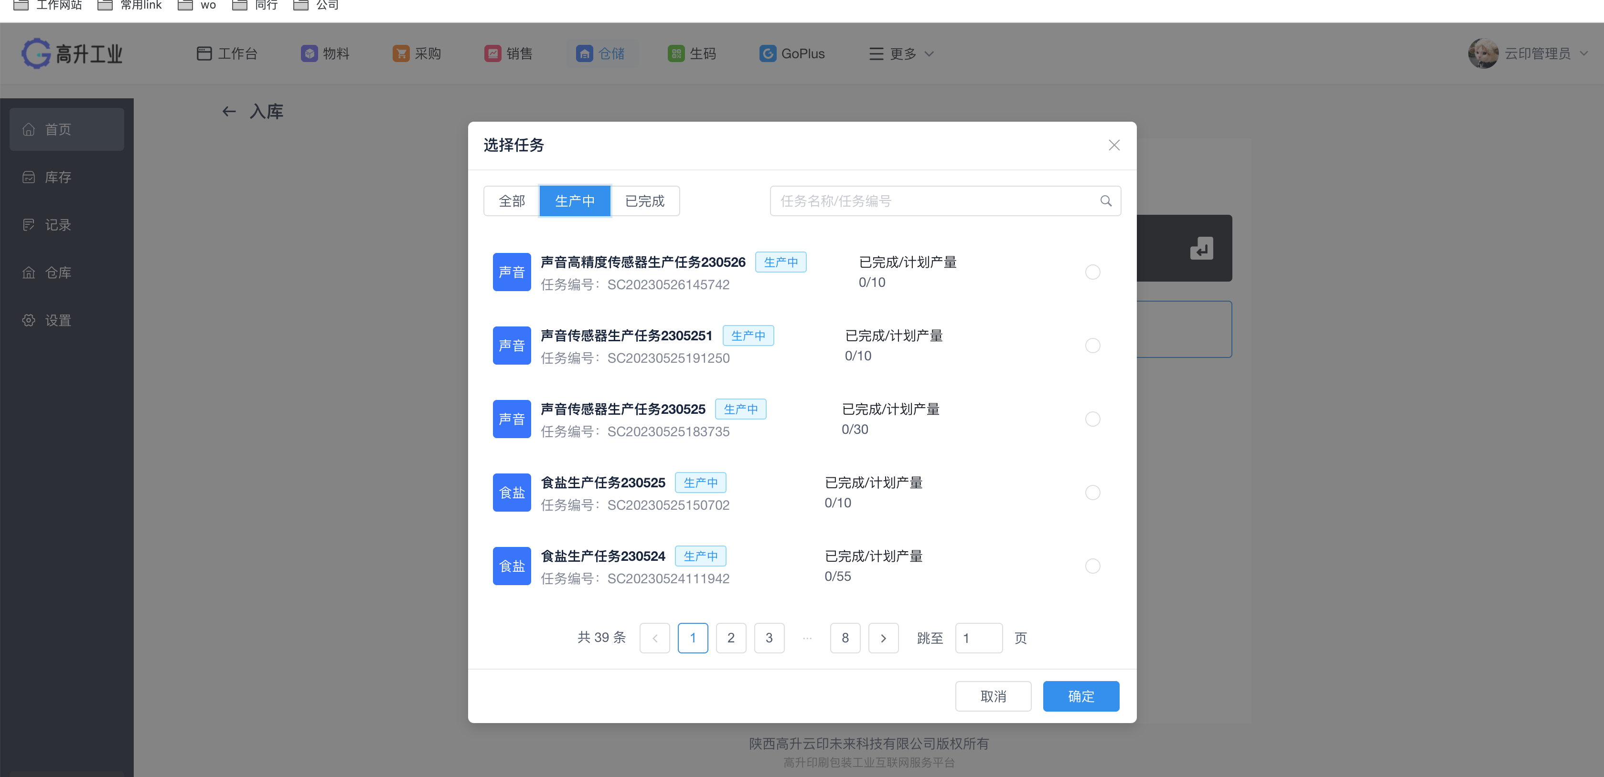Click task number SC20230525150702
Viewport: 1604px width, 777px height.
(668, 504)
